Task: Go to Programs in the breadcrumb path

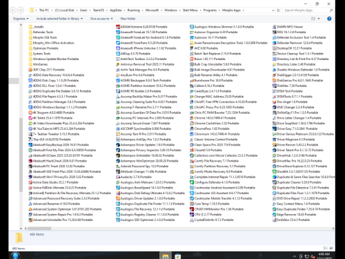Action: 210,10
